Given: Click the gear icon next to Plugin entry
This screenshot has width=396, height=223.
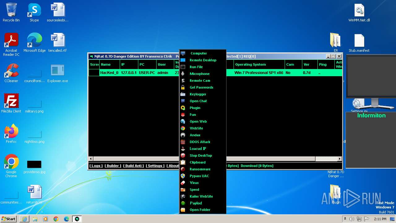Looking at the screenshot, I should pos(183,108).
